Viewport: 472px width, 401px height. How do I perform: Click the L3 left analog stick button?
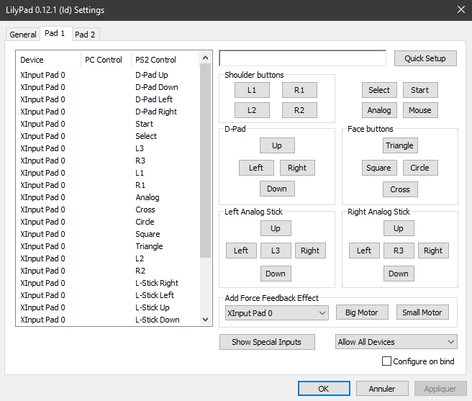point(276,251)
